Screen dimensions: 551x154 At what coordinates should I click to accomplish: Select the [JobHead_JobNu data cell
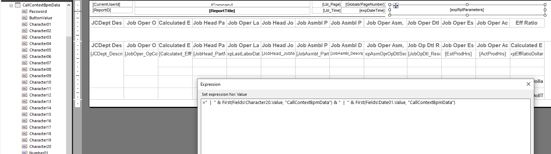tap(278, 54)
